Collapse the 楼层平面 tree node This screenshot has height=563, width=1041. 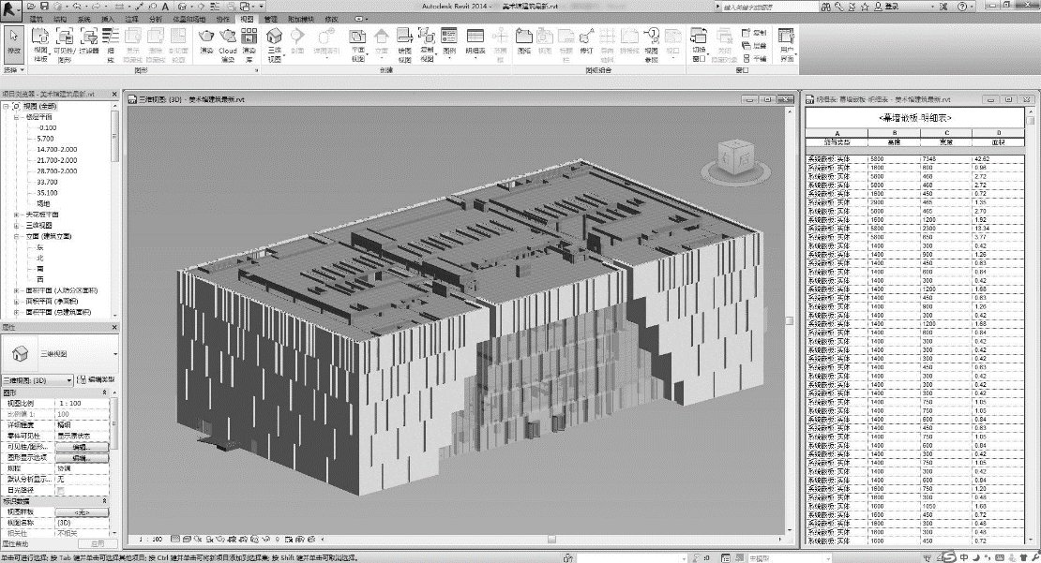pos(17,117)
